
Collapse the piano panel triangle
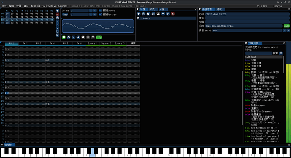[x=2, y=145]
